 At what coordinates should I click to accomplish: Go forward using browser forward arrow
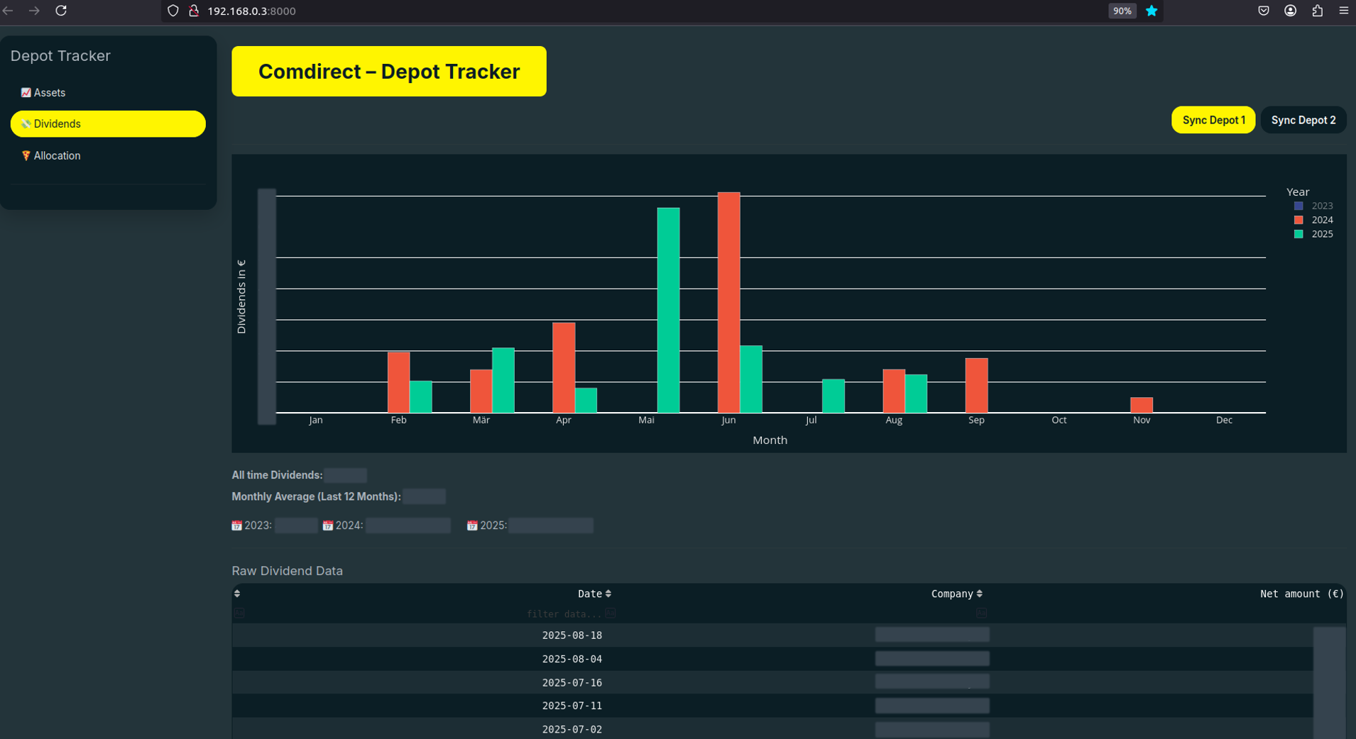34,11
